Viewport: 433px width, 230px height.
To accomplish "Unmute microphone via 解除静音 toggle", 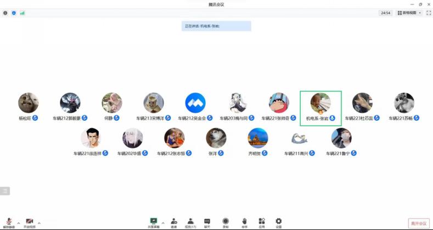I will (x=9, y=222).
